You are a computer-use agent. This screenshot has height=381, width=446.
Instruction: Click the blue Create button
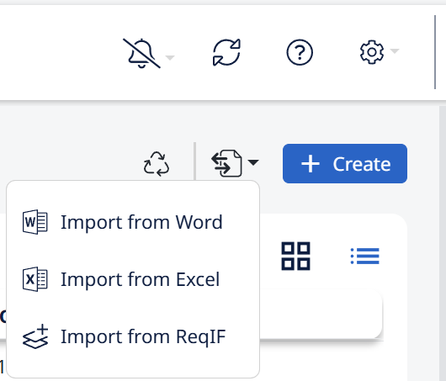[345, 163]
